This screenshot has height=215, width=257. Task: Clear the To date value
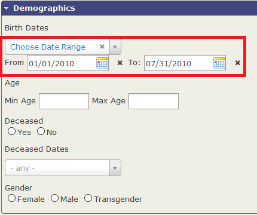click(x=237, y=63)
